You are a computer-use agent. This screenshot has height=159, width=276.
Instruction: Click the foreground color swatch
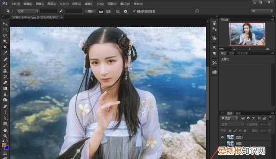(4, 145)
